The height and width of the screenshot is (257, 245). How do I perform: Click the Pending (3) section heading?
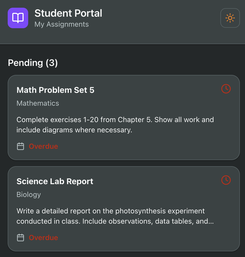coord(33,63)
